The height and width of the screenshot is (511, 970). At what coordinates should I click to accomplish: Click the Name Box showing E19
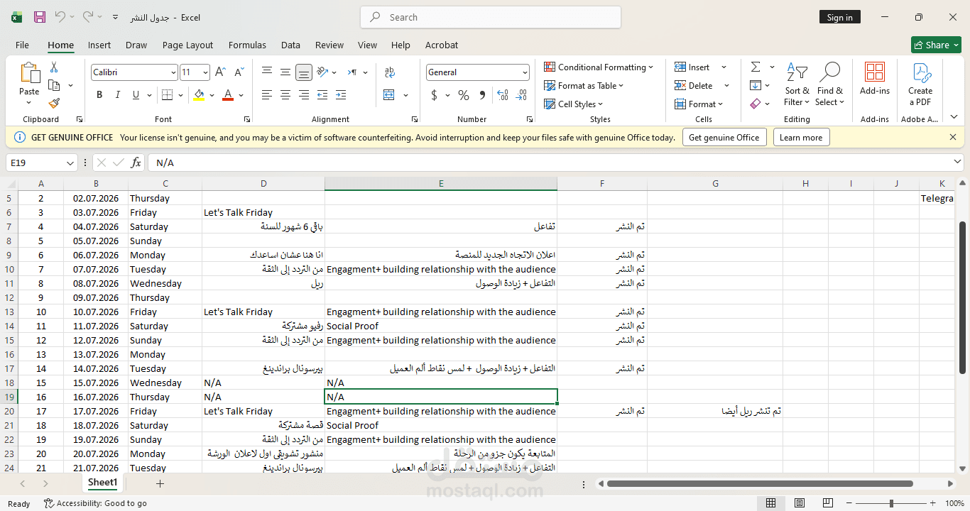[41, 163]
